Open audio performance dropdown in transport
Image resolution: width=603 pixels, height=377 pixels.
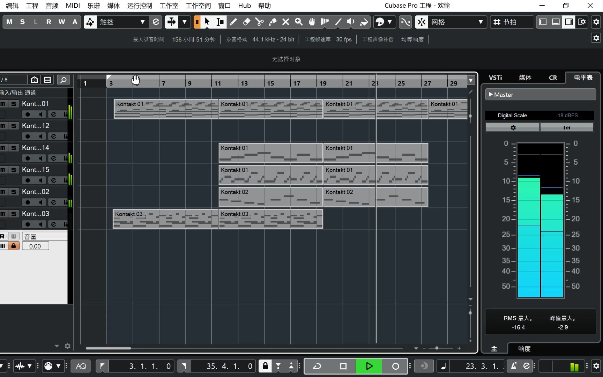(x=24, y=366)
